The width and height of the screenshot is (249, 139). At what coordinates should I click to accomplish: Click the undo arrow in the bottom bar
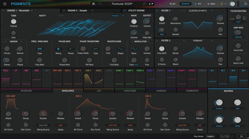tap(222, 136)
